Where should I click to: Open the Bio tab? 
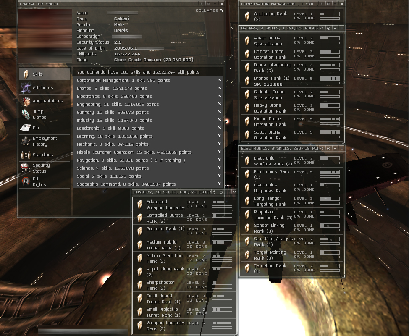[45, 128]
